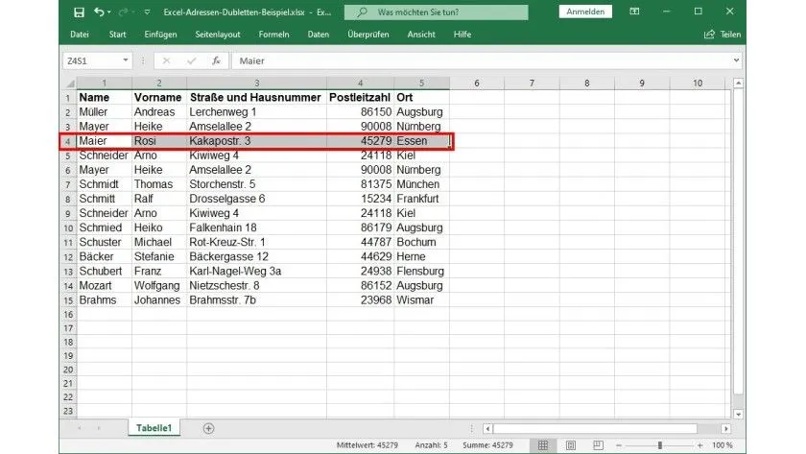Image resolution: width=806 pixels, height=454 pixels.
Task: Click the zoom out minus icon
Action: pyautogui.click(x=621, y=445)
